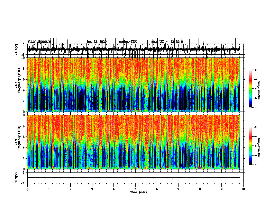
Task: Click the "6" tick on the time axis
Action: point(157,189)
